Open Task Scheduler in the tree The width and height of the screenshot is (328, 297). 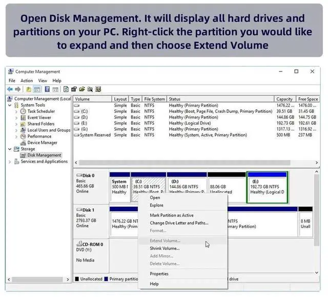(x=41, y=111)
